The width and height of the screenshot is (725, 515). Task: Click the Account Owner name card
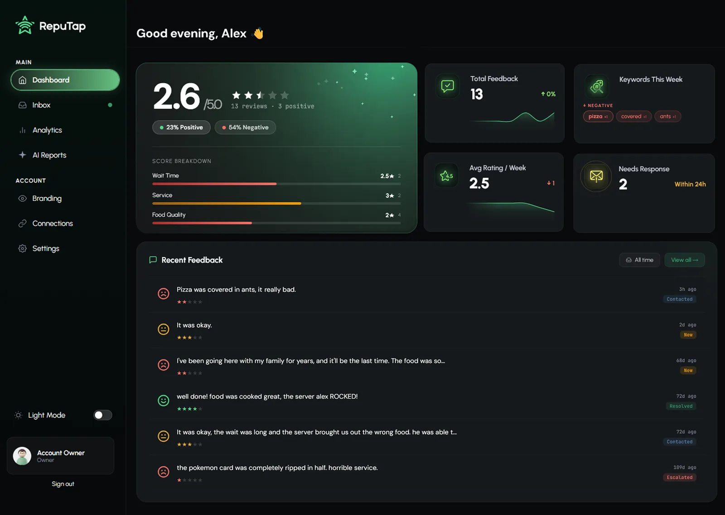(60, 456)
